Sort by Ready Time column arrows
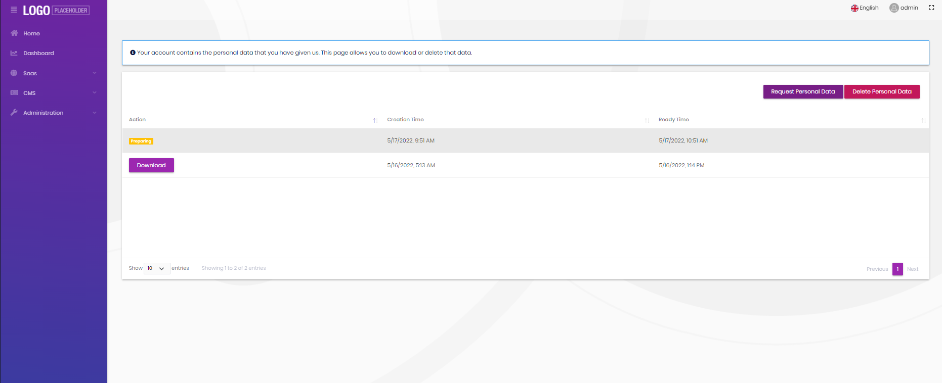Screen dimensions: 942x383 [923, 120]
